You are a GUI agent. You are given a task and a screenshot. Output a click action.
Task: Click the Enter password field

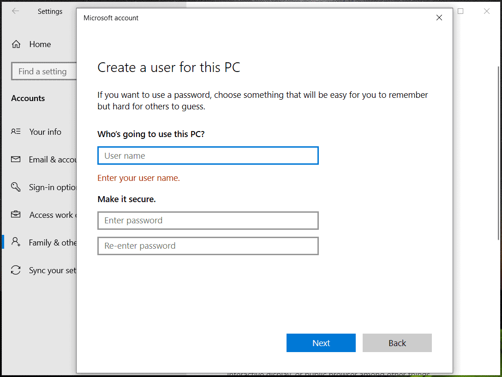pyautogui.click(x=208, y=221)
